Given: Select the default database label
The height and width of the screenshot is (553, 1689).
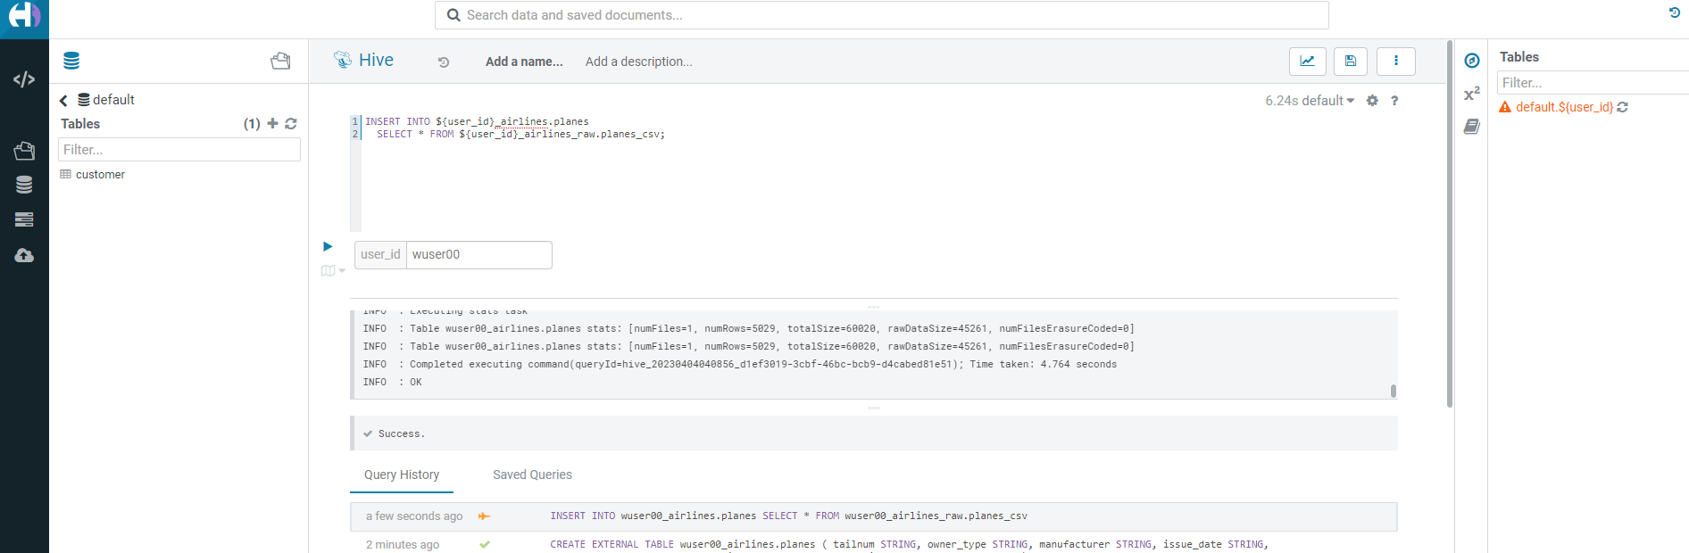Looking at the screenshot, I should coord(113,100).
